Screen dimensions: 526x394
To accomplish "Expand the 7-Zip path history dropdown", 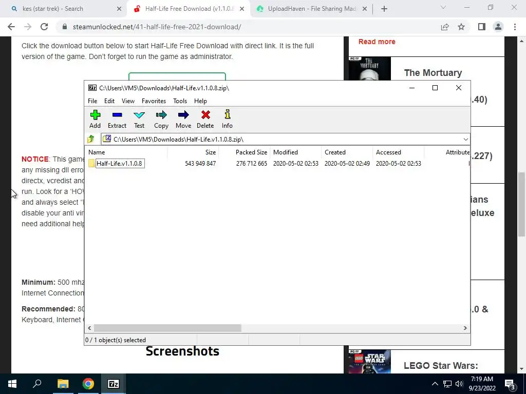I will (x=465, y=140).
